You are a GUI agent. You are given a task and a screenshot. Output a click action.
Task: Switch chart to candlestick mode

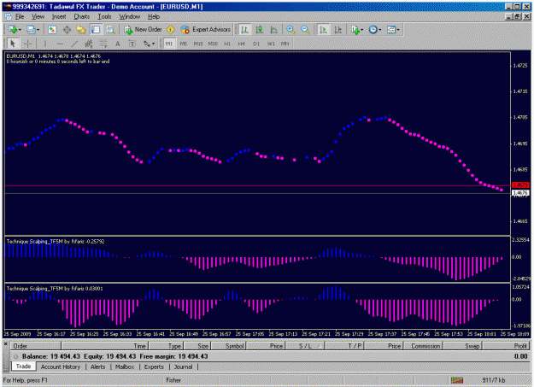[259, 30]
